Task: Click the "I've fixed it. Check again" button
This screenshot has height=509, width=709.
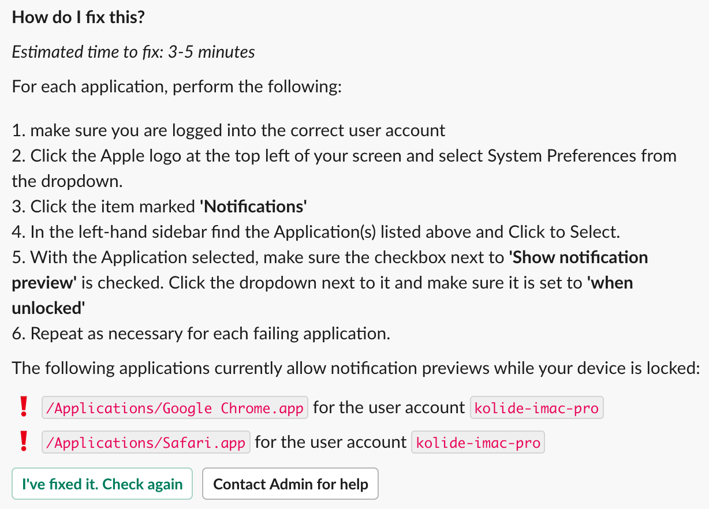Action: [102, 484]
